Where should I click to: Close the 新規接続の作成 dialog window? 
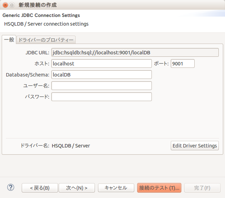tap(5, 5)
